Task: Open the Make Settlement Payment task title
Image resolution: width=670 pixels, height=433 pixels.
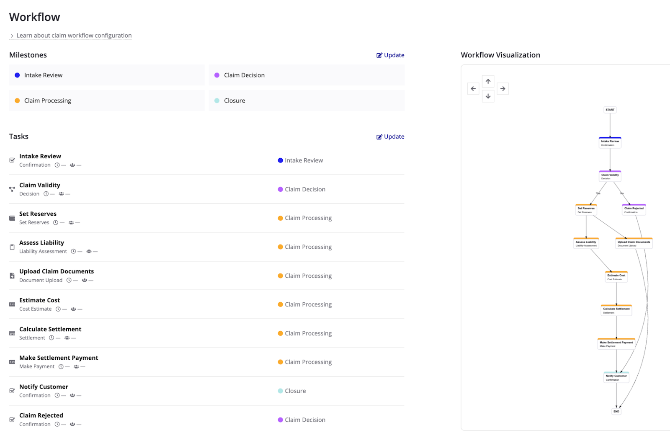Action: pos(59,358)
